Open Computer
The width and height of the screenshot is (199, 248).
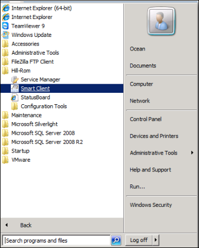click(x=142, y=84)
